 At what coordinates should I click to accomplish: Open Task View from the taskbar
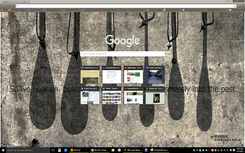coord(53,150)
